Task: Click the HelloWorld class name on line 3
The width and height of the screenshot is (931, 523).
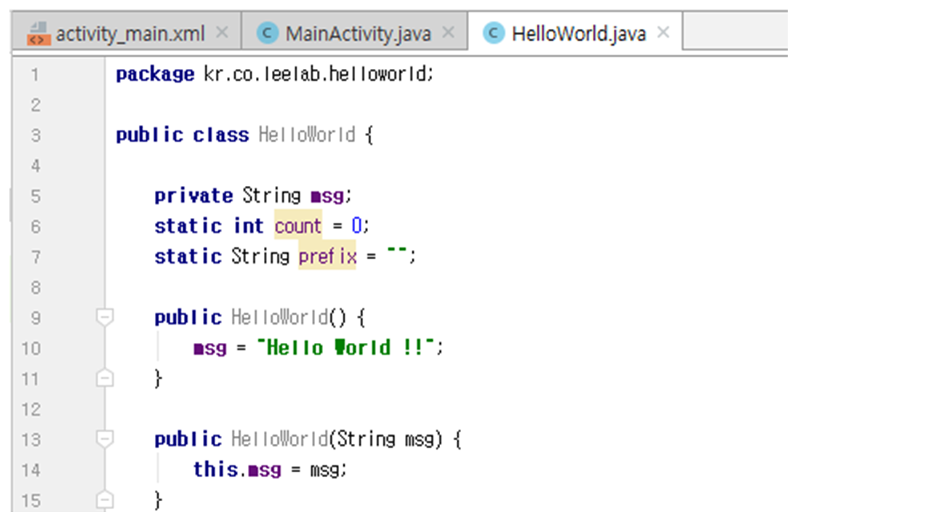Action: pyautogui.click(x=307, y=135)
